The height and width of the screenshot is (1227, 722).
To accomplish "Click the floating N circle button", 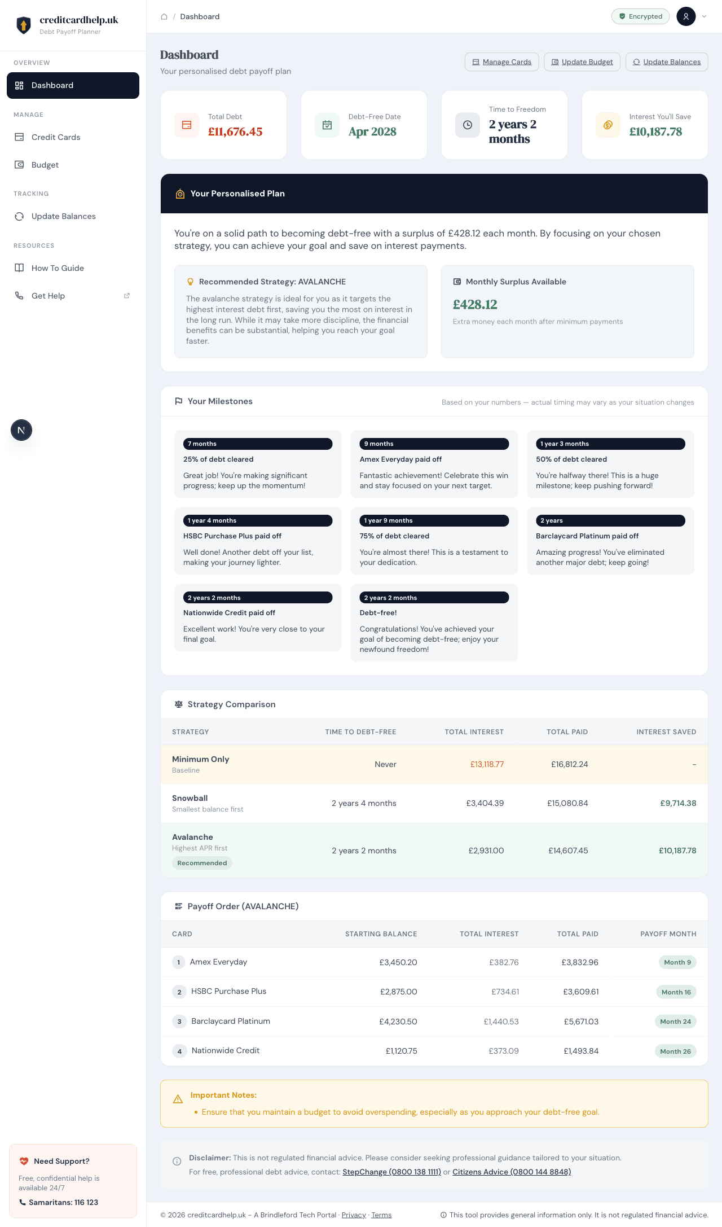I will coord(21,430).
